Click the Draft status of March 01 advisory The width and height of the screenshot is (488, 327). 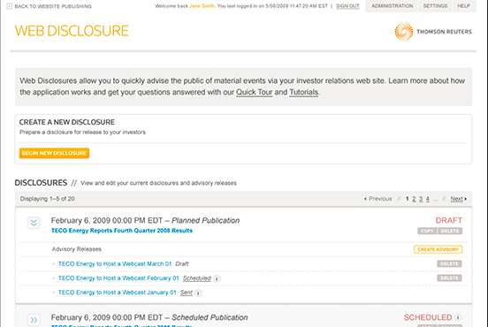[182, 264]
